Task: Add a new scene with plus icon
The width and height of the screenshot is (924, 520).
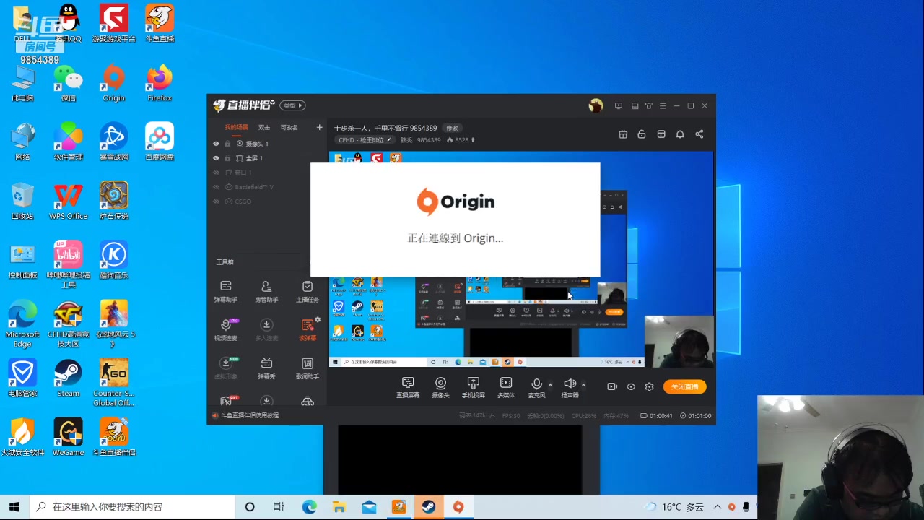Action: tap(319, 127)
